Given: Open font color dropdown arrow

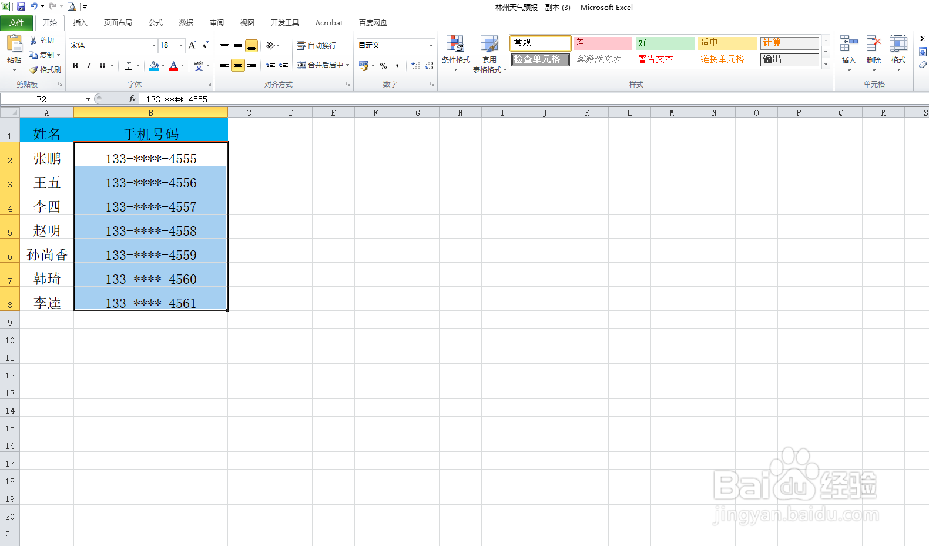Looking at the screenshot, I should point(182,66).
